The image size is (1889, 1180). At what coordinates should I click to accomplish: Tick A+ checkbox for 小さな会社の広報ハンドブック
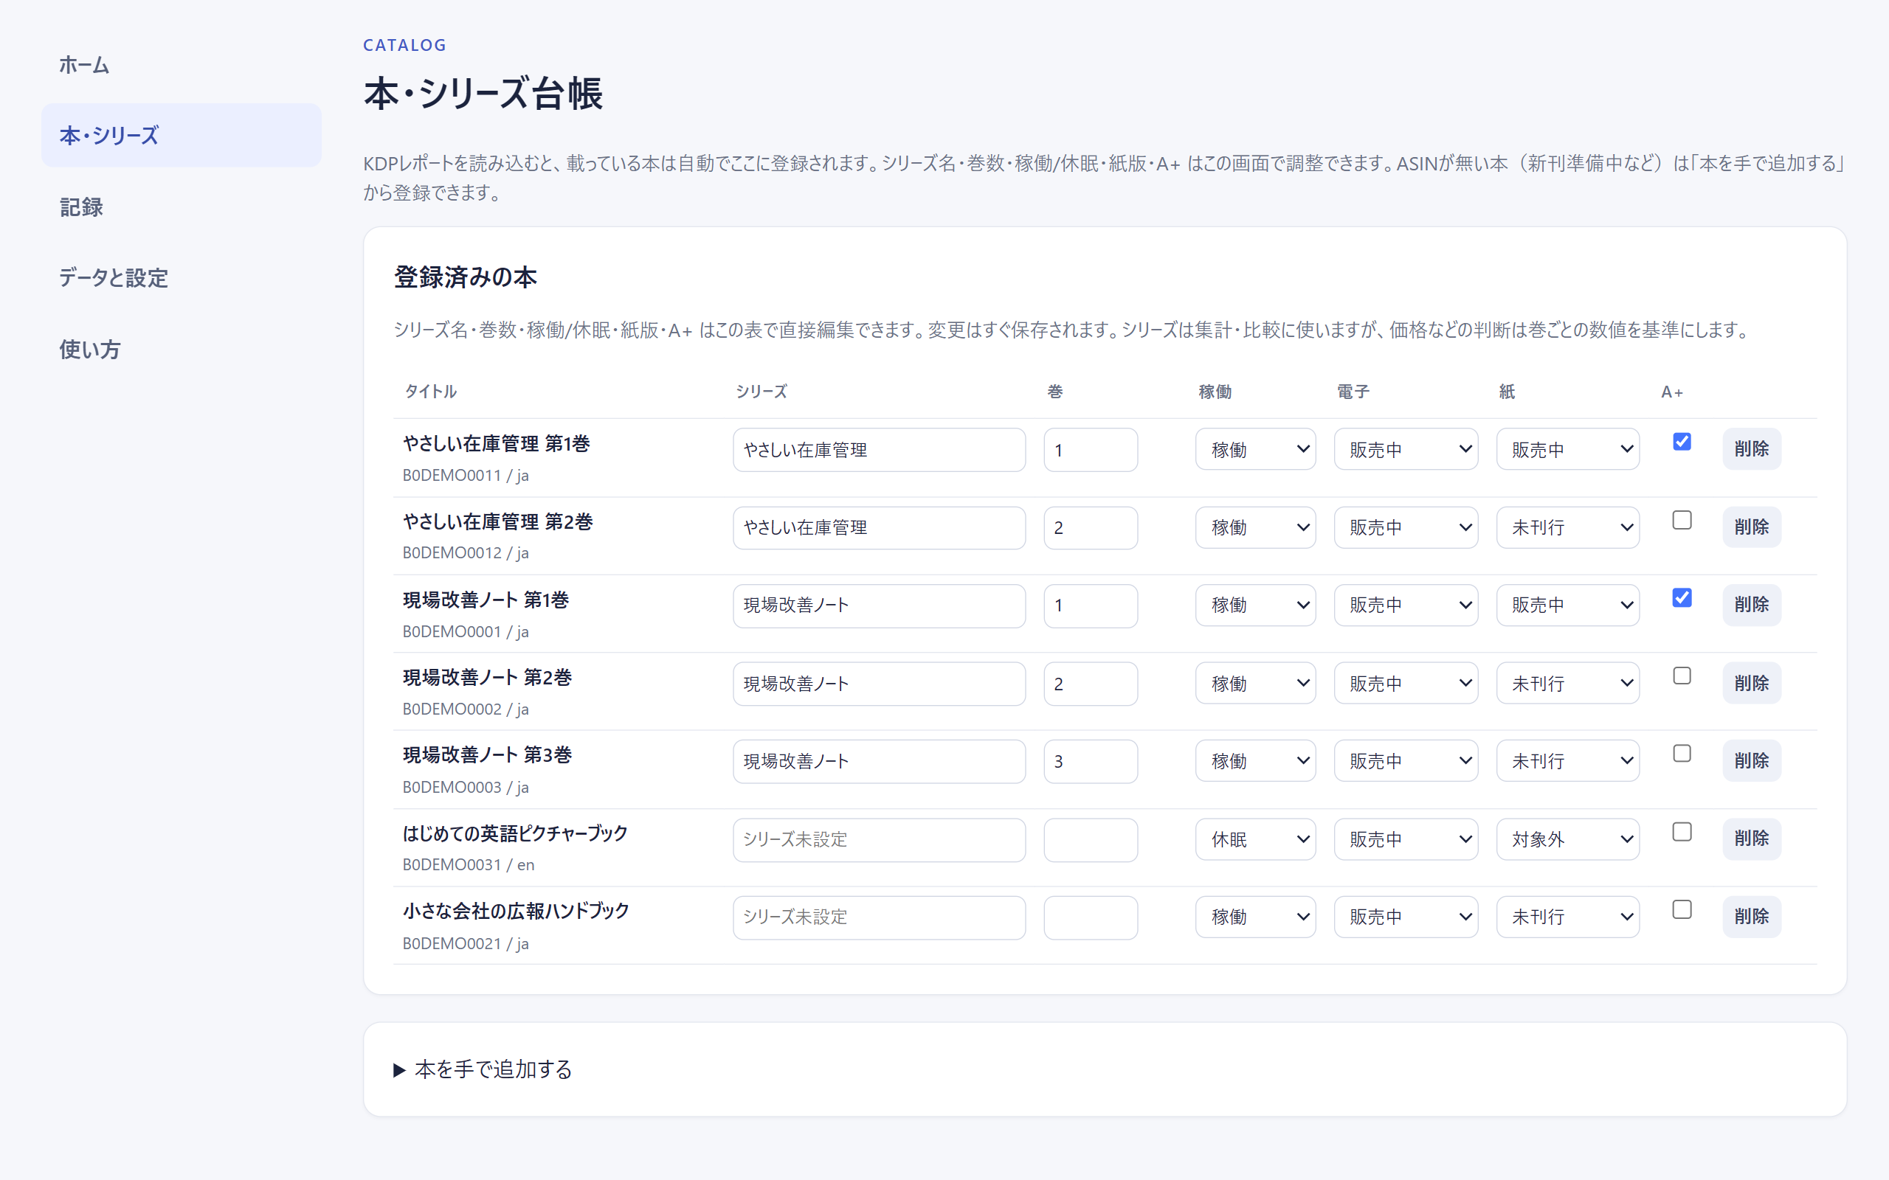[1682, 909]
